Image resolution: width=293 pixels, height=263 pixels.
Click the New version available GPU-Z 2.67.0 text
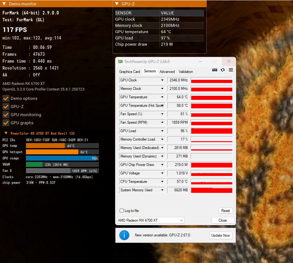[x=162, y=235]
